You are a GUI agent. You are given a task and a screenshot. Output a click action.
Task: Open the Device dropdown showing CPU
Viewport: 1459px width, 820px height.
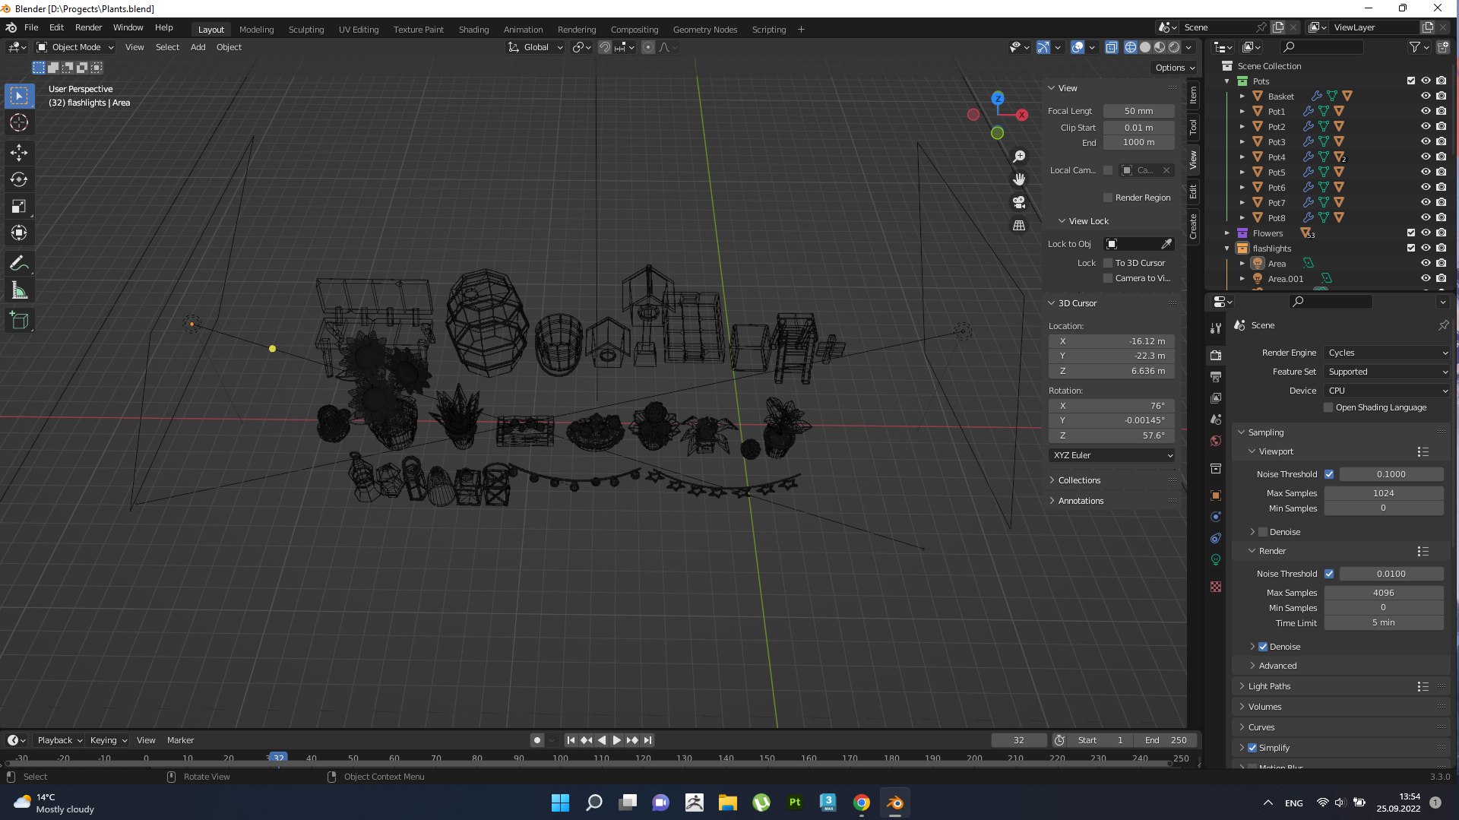1388,391
